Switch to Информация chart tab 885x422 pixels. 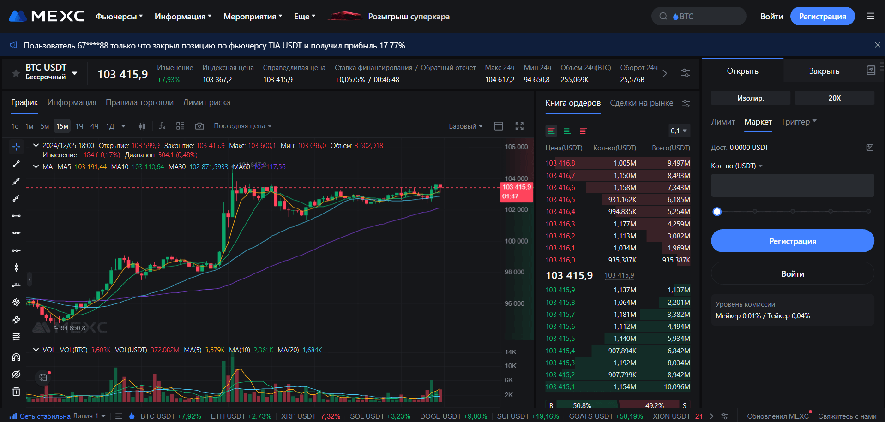pyautogui.click(x=72, y=102)
